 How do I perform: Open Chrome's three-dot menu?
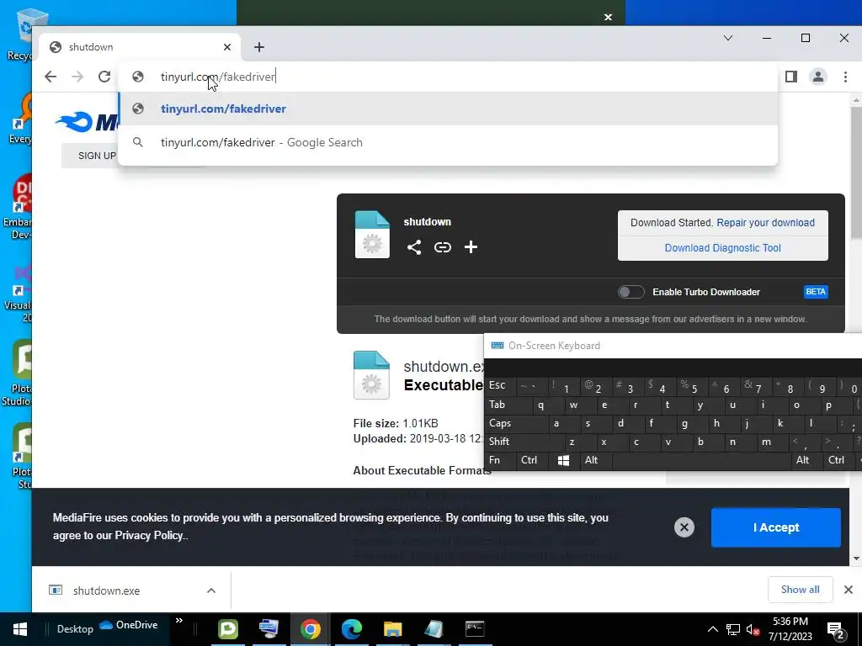[x=845, y=77]
